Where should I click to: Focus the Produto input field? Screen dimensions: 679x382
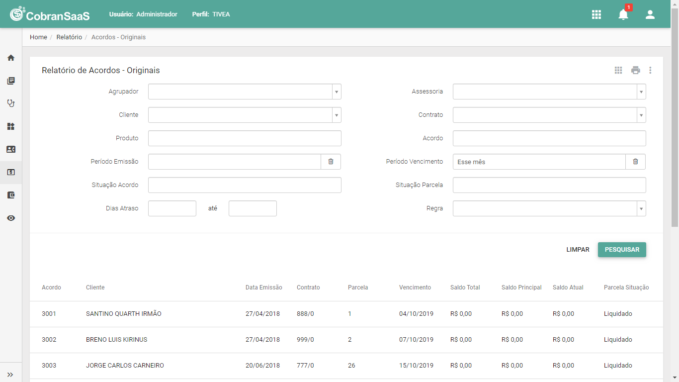coord(245,138)
